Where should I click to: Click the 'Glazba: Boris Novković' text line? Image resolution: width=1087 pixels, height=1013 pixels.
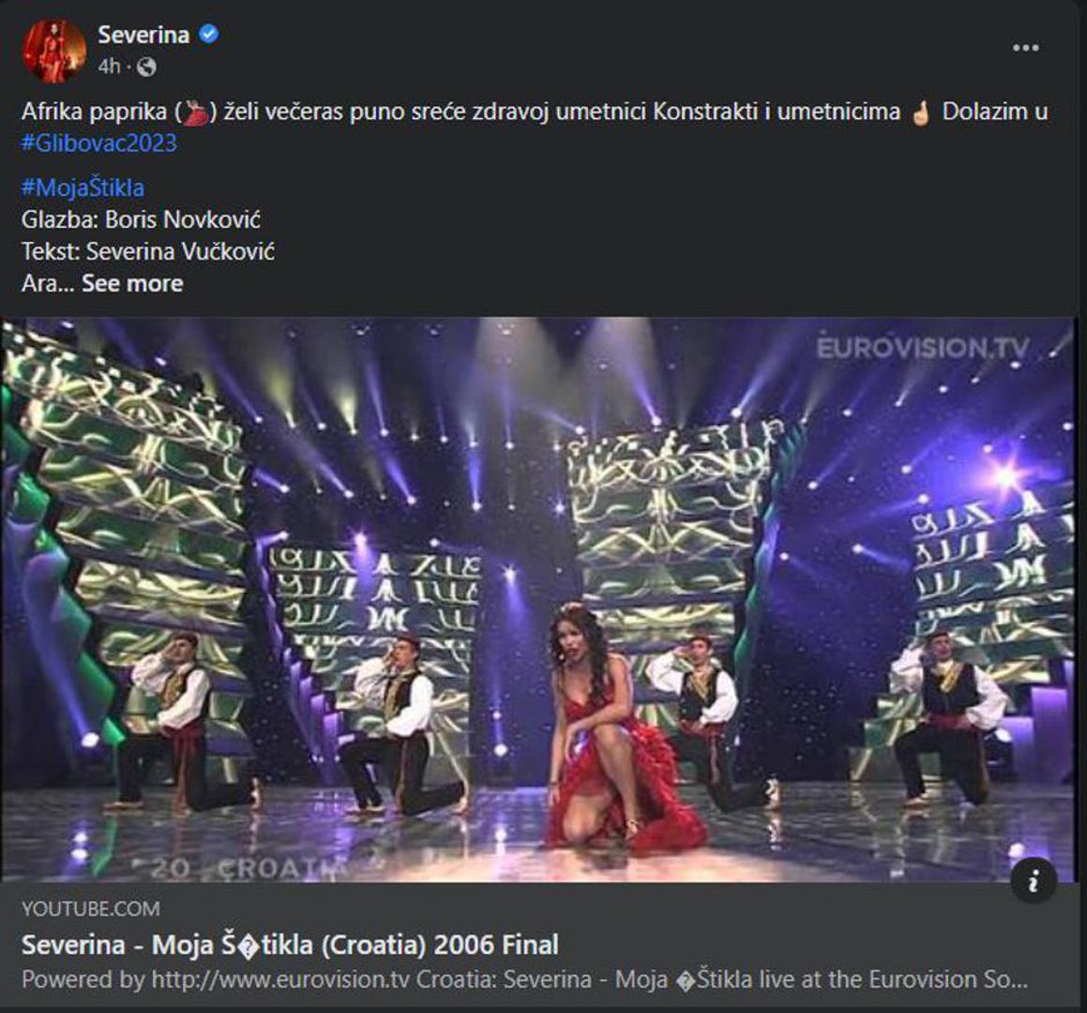[x=141, y=219]
